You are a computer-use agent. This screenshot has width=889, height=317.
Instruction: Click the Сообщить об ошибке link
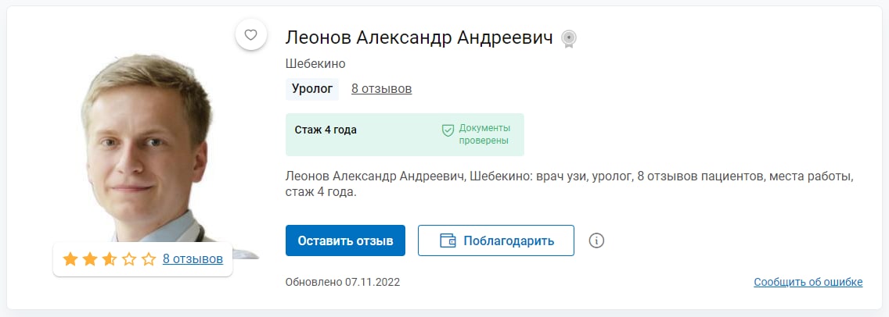coord(808,282)
